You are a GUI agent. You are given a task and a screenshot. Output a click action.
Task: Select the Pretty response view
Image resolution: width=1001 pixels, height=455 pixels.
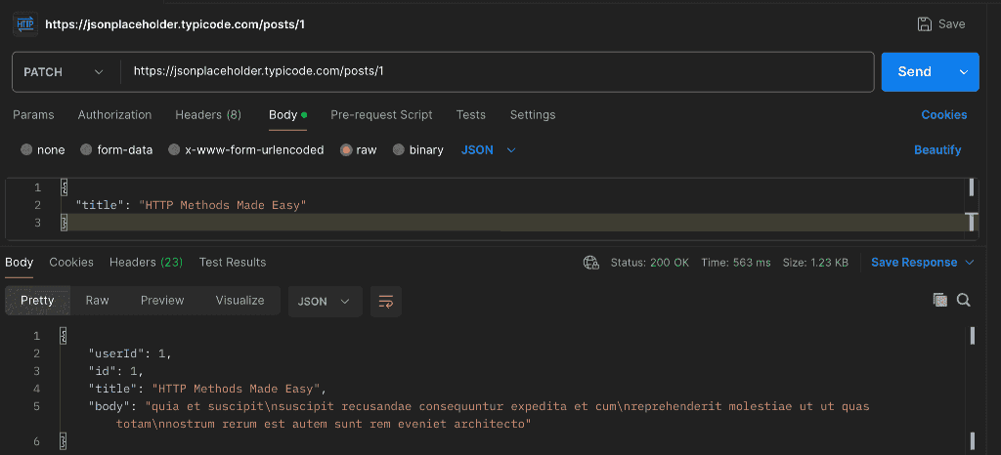(38, 300)
